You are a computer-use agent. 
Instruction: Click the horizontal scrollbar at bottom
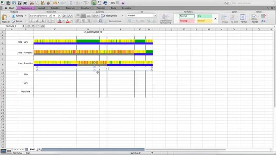tap(185, 149)
